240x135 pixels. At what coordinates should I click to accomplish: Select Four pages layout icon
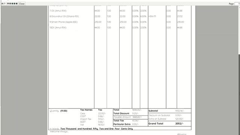coord(14,3)
